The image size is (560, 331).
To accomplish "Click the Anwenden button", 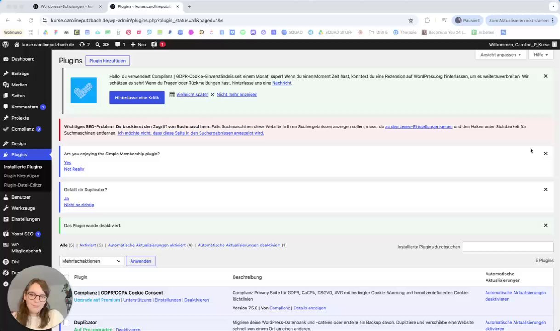I will [141, 261].
